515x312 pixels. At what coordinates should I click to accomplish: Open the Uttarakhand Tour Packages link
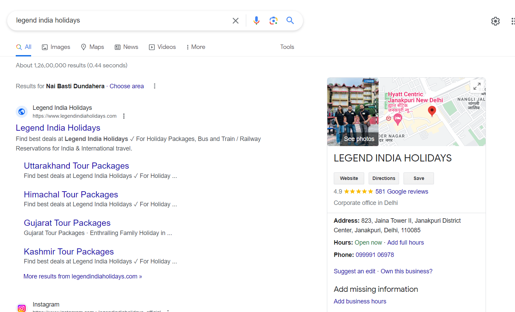coord(76,166)
